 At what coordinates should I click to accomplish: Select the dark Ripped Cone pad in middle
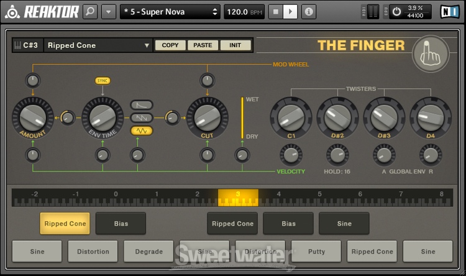(232, 223)
